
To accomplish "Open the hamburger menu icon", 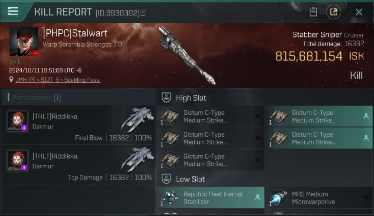I will coord(13,11).
